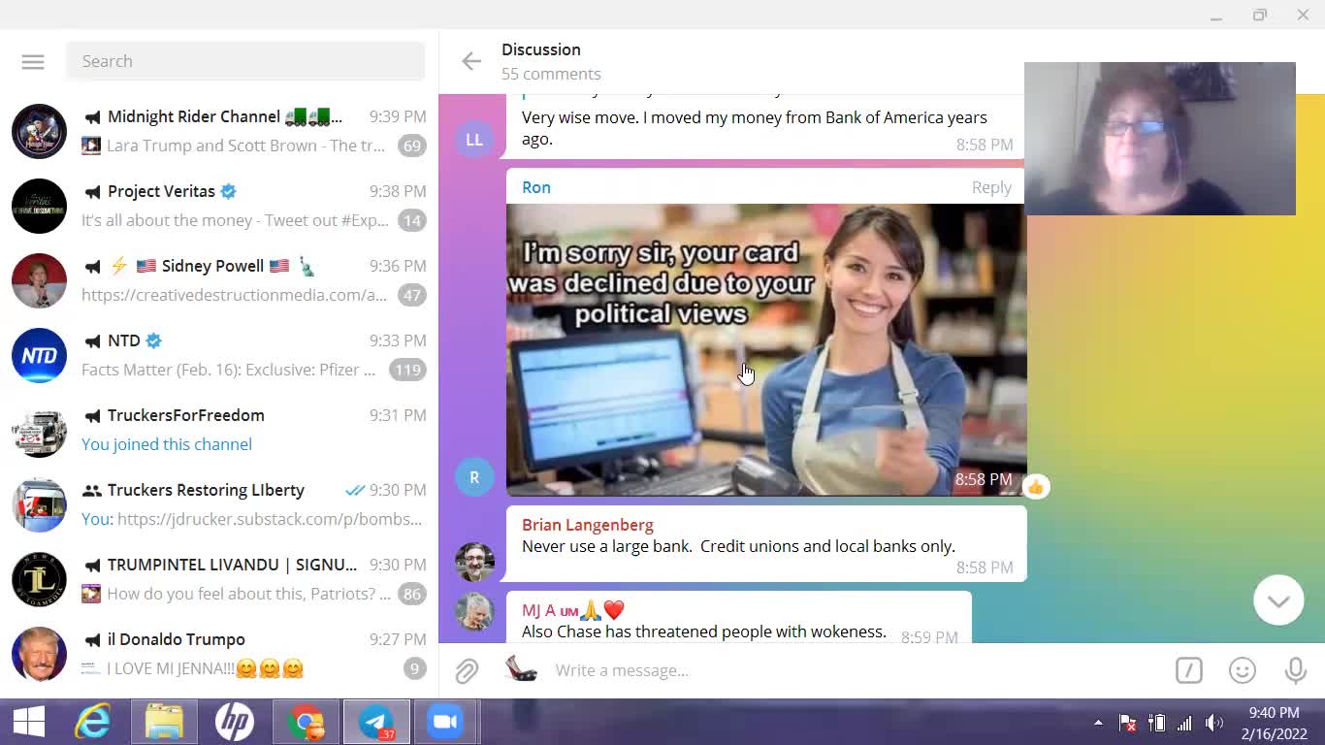Open Project Veritas channel
Screen dimensions: 1325x745
point(219,206)
